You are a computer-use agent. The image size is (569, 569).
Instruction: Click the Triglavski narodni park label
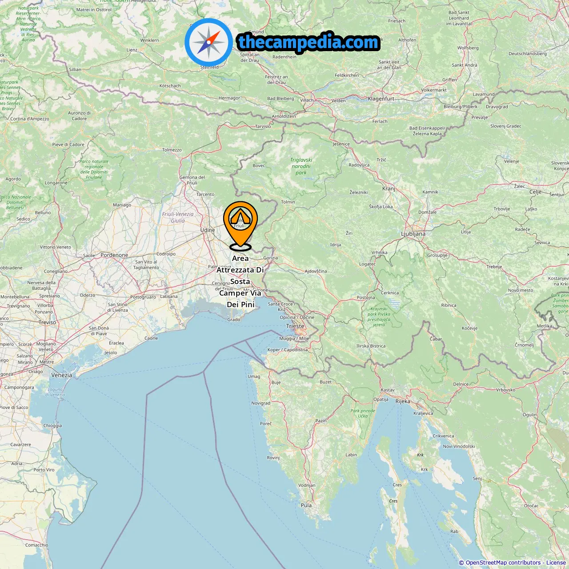tap(301, 166)
